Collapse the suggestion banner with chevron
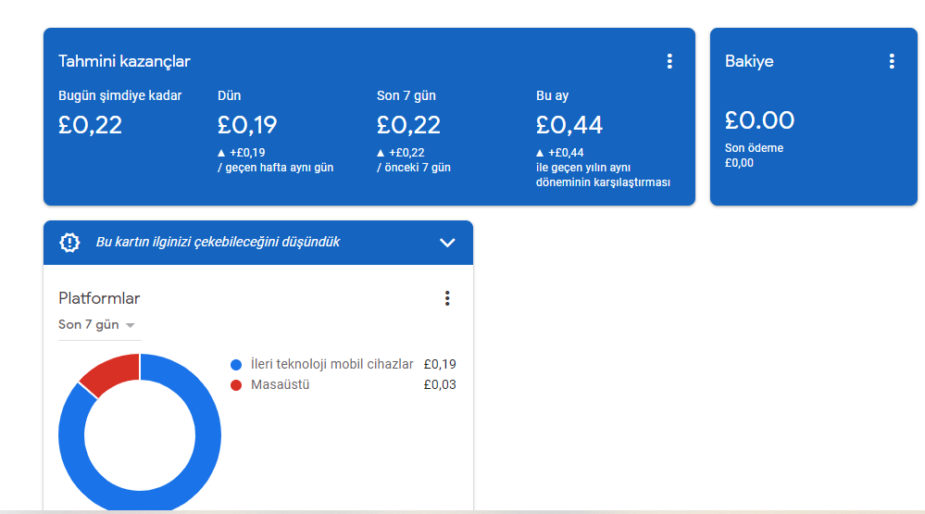925x514 pixels. coord(447,243)
